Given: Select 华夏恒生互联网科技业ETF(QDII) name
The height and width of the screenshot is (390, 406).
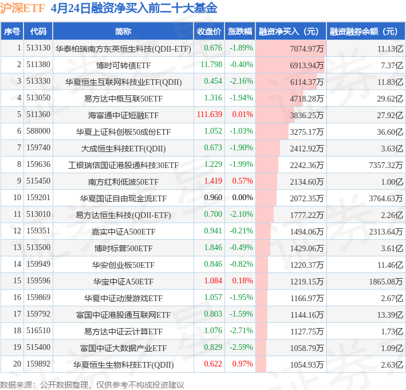Looking at the screenshot, I should coord(123,82).
